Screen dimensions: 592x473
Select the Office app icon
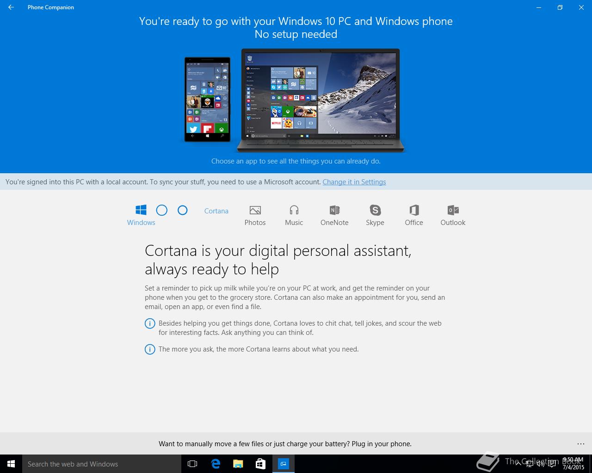[414, 210]
